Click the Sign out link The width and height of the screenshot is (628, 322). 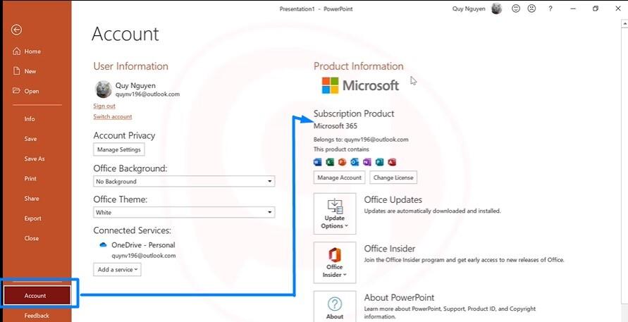(x=104, y=106)
